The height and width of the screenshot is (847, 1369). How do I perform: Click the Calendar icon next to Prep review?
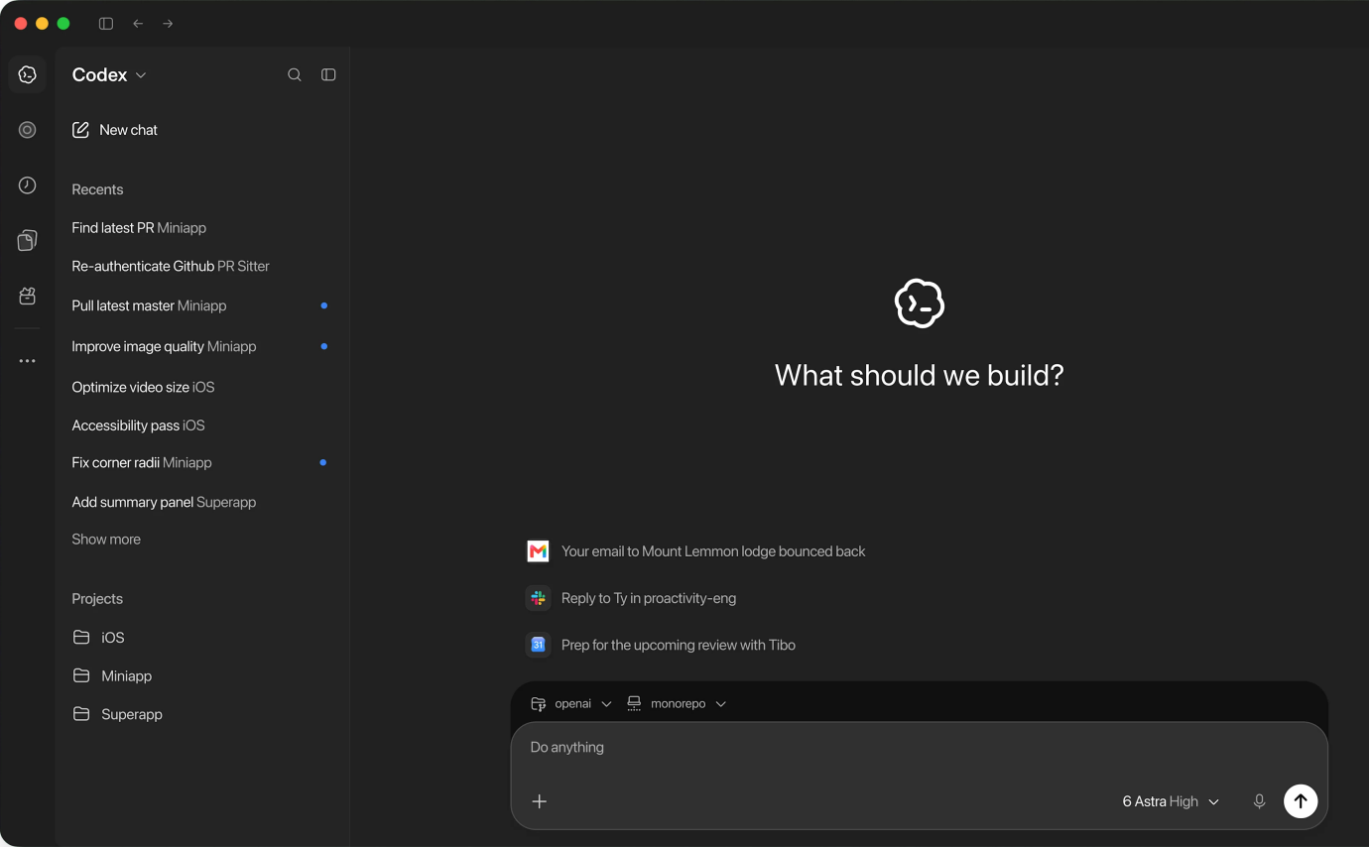pos(538,645)
